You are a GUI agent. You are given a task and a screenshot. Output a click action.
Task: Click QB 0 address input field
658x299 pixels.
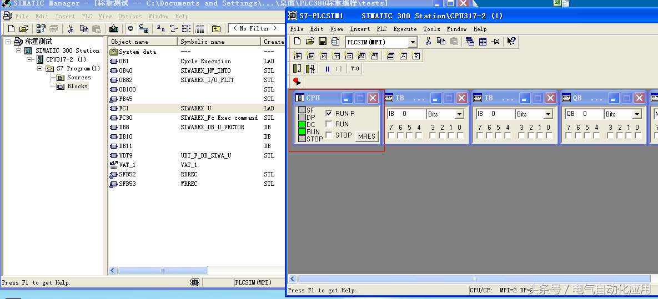tap(584, 114)
